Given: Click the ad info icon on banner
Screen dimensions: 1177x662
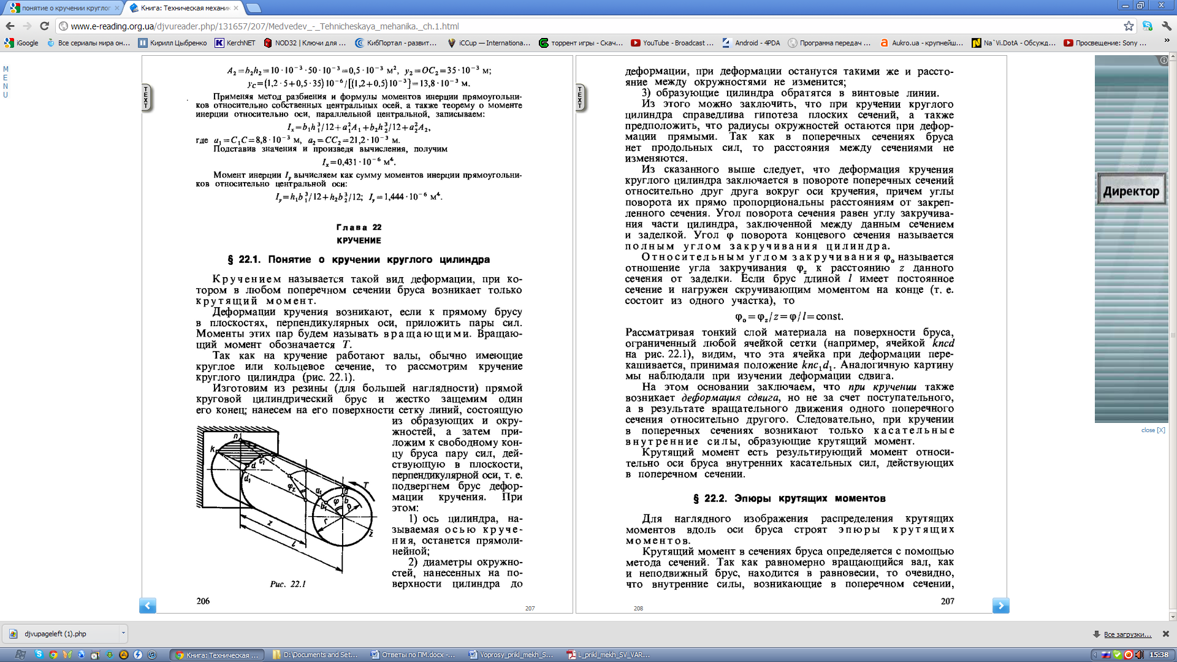Looking at the screenshot, I should coord(1164,60).
